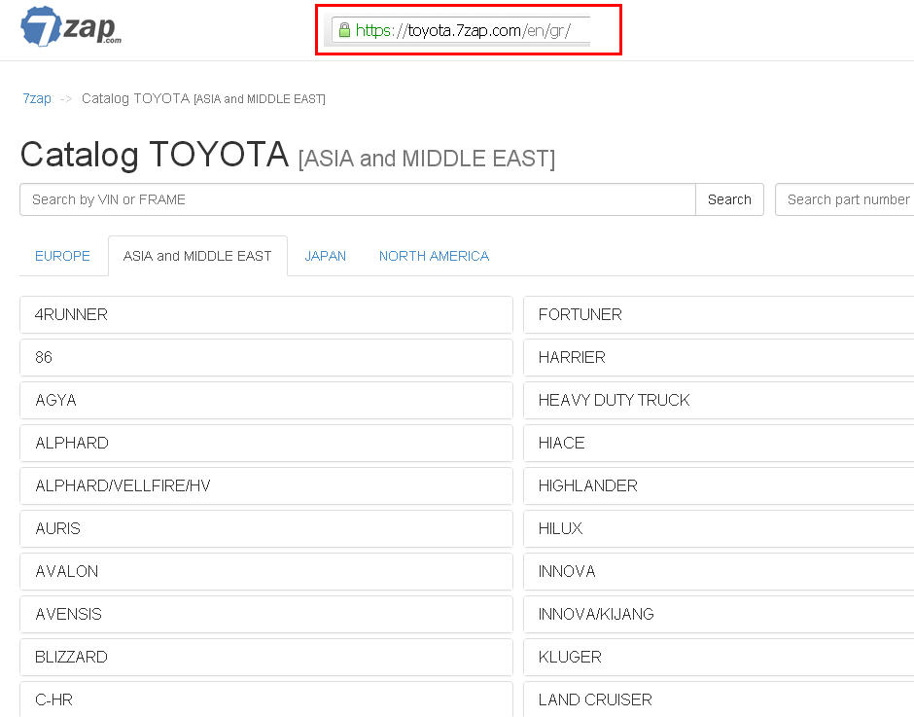This screenshot has width=914, height=717.
Task: Open the HILUX model catalog
Action: click(x=718, y=528)
